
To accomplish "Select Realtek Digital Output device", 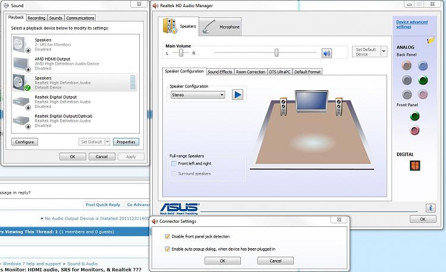I will pos(76,102).
